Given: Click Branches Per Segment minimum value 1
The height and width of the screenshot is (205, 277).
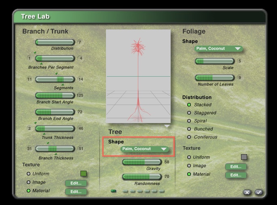Looking at the screenshot, I should pos(30,58).
